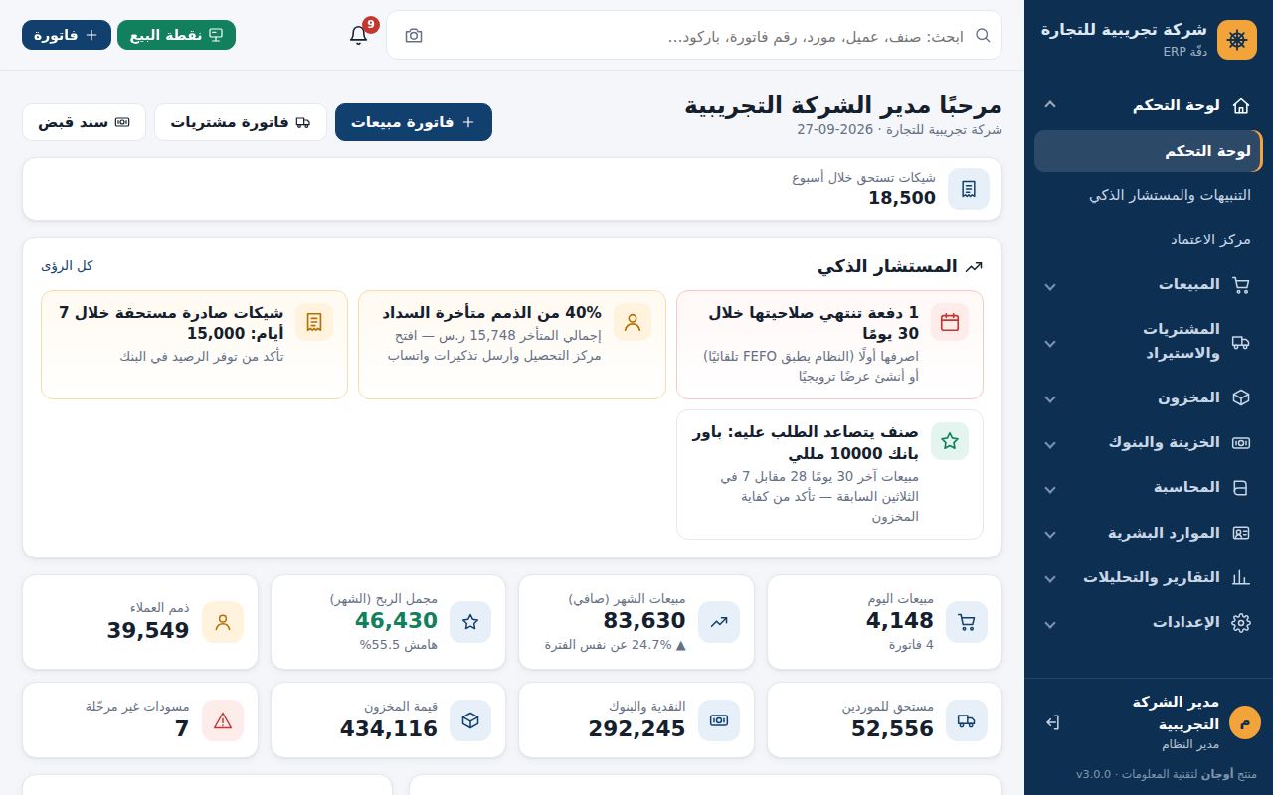
Task: Open the كل الرؤى link
Action: point(67,266)
